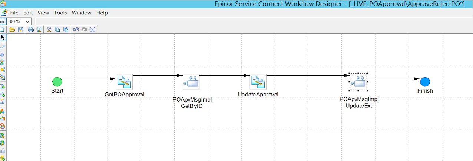Toggle the grid dots button
Viewport: 473px width, 161px height.
[x=3, y=21]
